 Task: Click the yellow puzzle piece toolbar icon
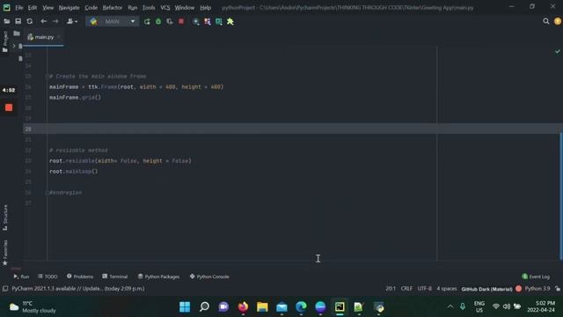[230, 21]
